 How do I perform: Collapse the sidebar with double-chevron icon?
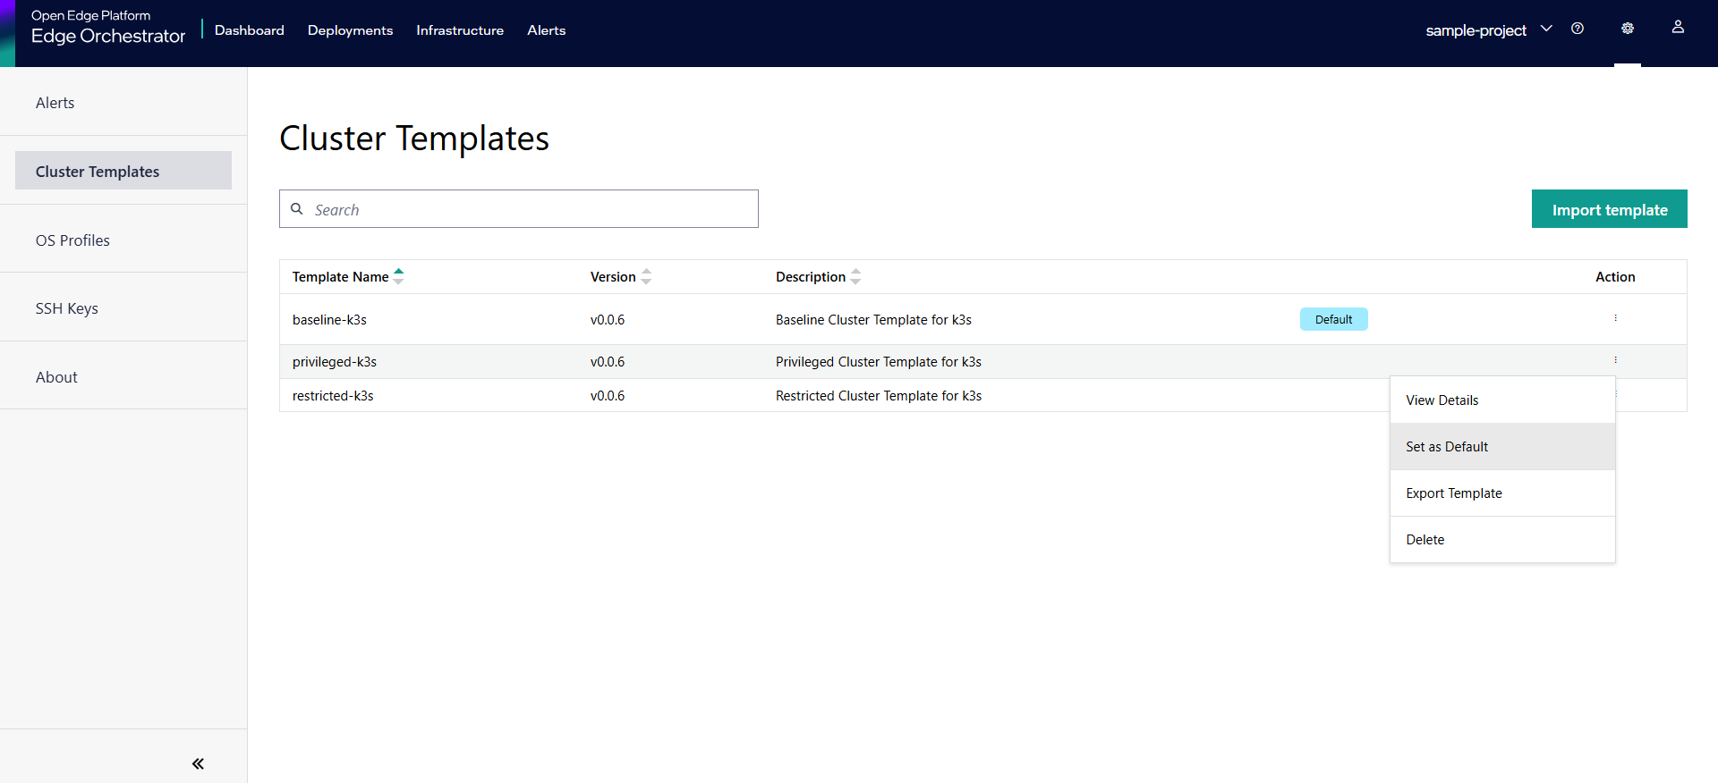pyautogui.click(x=198, y=763)
